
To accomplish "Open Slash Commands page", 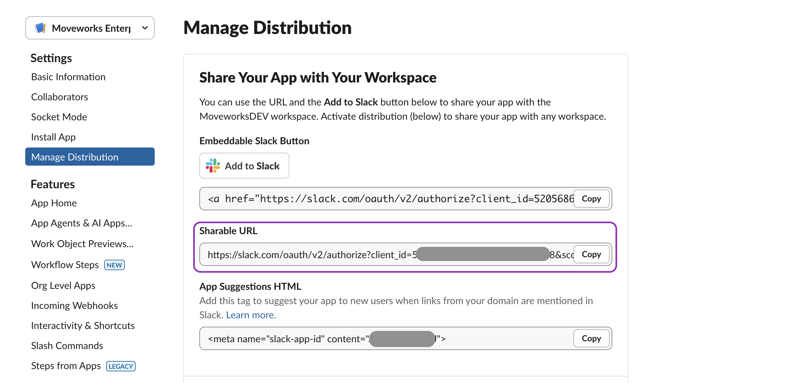I will point(67,346).
